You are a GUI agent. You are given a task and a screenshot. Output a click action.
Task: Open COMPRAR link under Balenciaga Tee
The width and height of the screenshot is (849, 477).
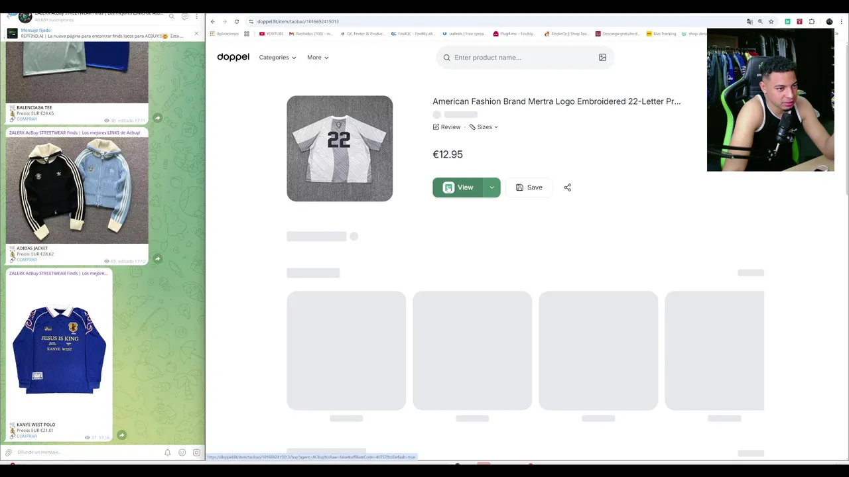(27, 119)
